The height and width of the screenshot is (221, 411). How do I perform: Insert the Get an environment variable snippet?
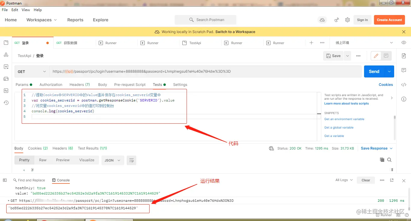344,119
